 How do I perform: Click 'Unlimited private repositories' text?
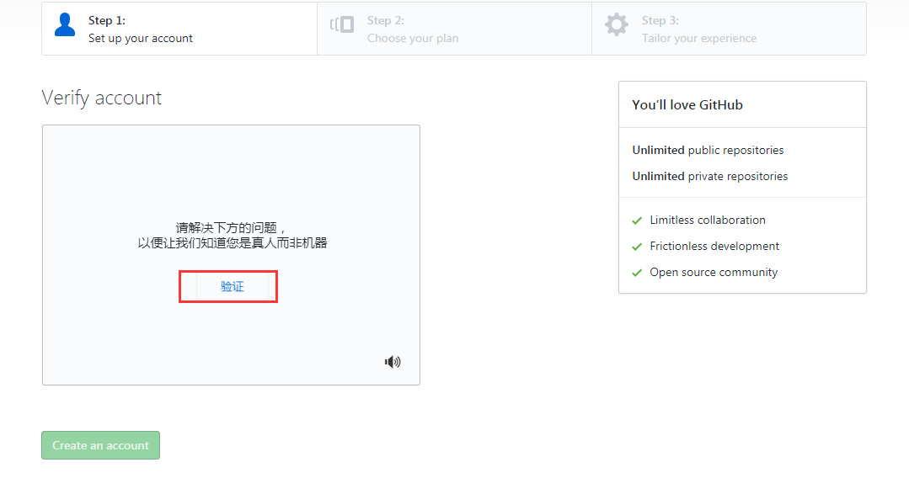tap(710, 176)
